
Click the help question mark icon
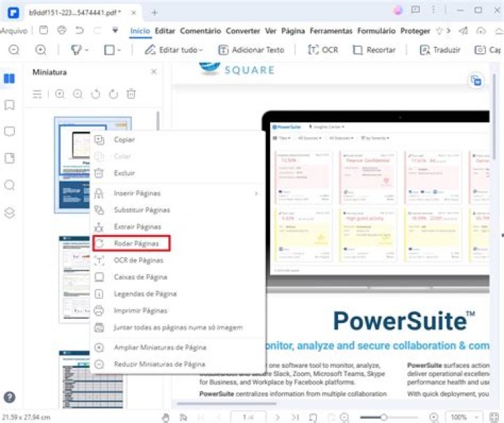9,397
